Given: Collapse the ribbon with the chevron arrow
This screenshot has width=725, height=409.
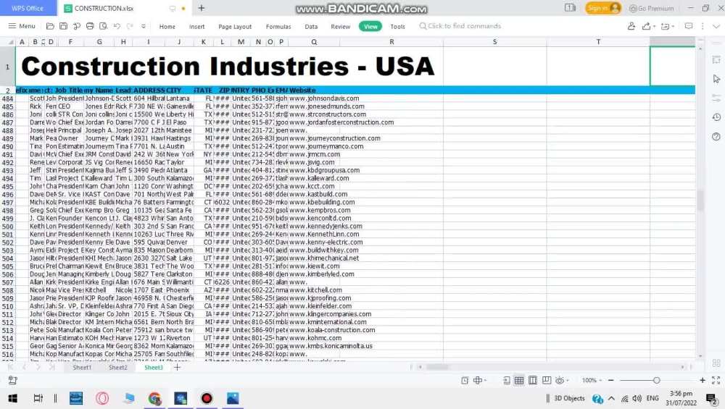Looking at the screenshot, I should (716, 26).
